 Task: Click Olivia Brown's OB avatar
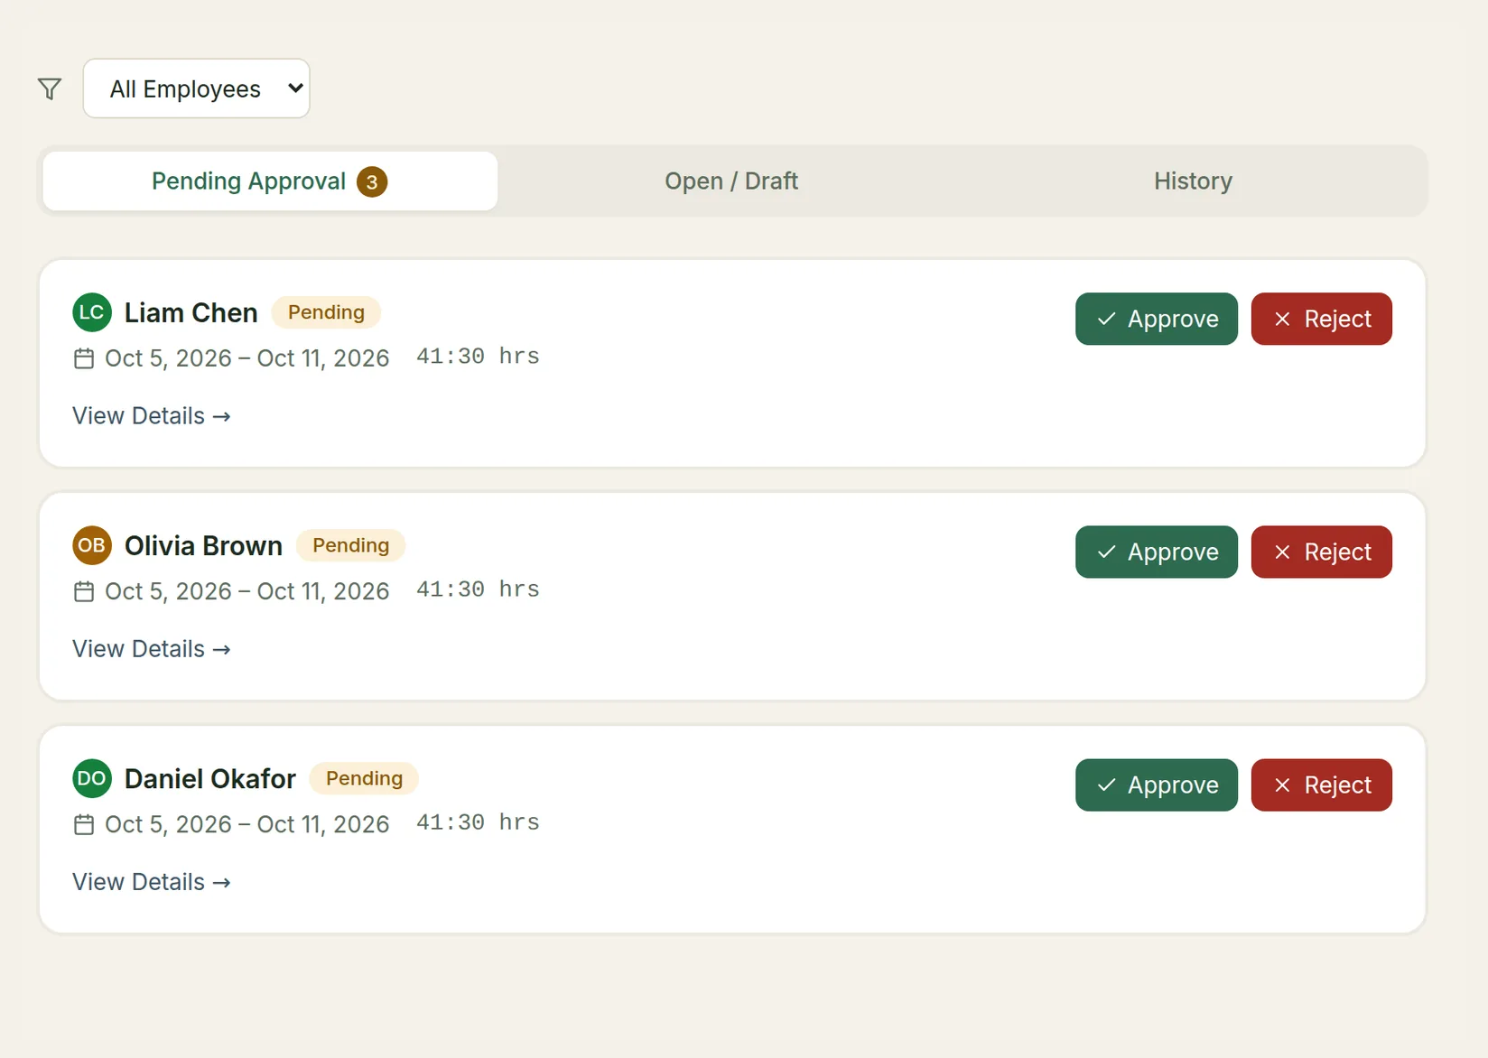click(x=92, y=545)
